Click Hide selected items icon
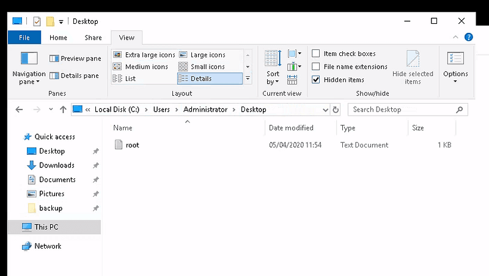Viewport: 489px width, 276px height. 413,68
